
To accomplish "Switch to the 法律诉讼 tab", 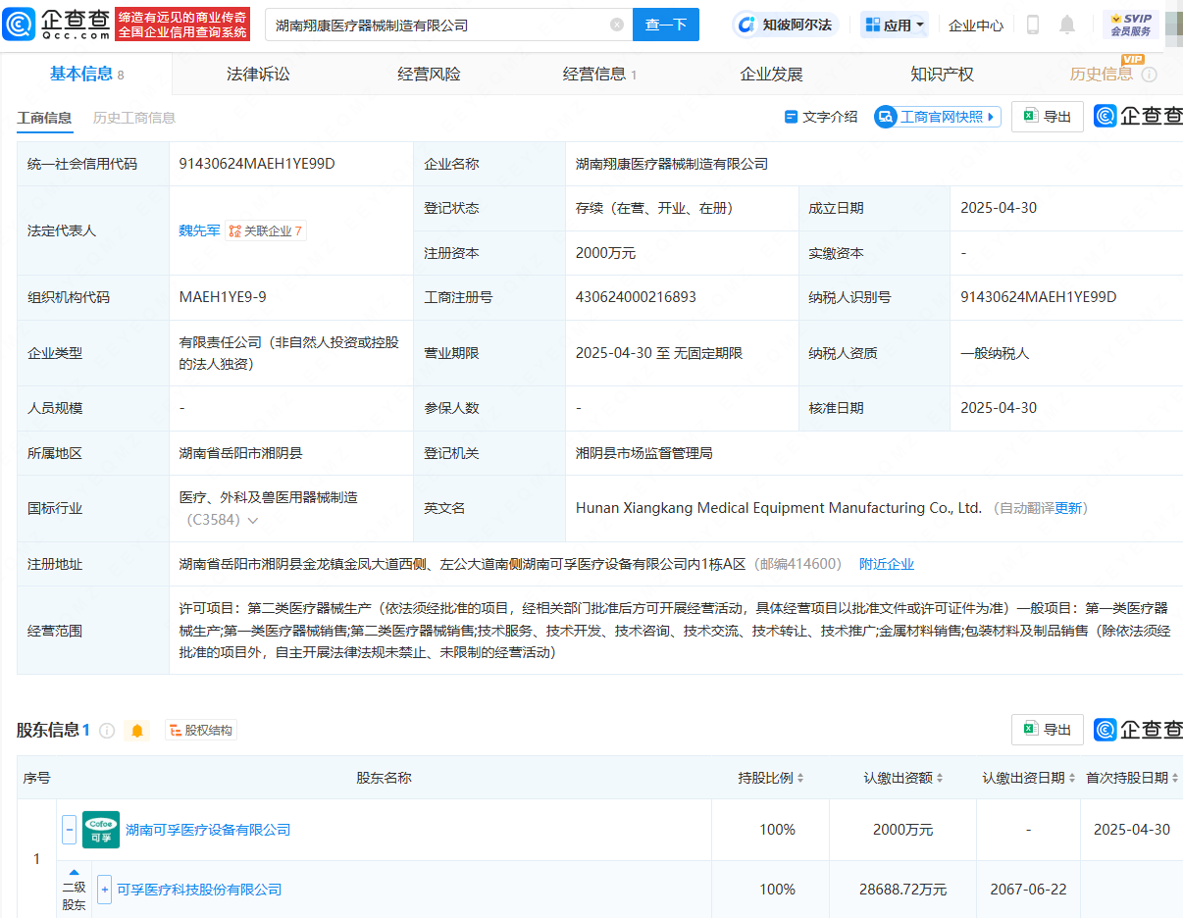I will (258, 74).
